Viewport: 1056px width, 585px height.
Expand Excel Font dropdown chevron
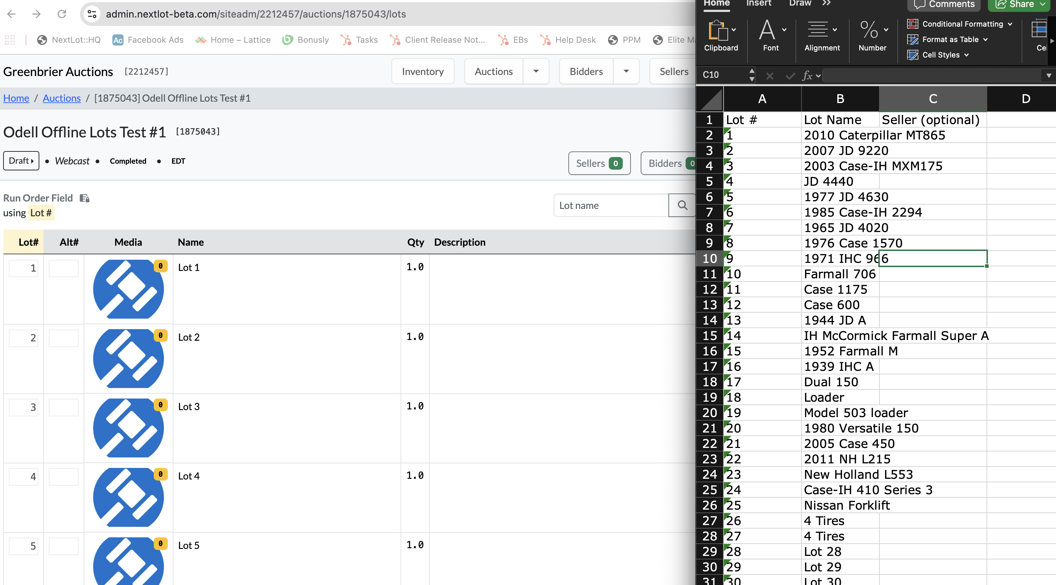784,29
